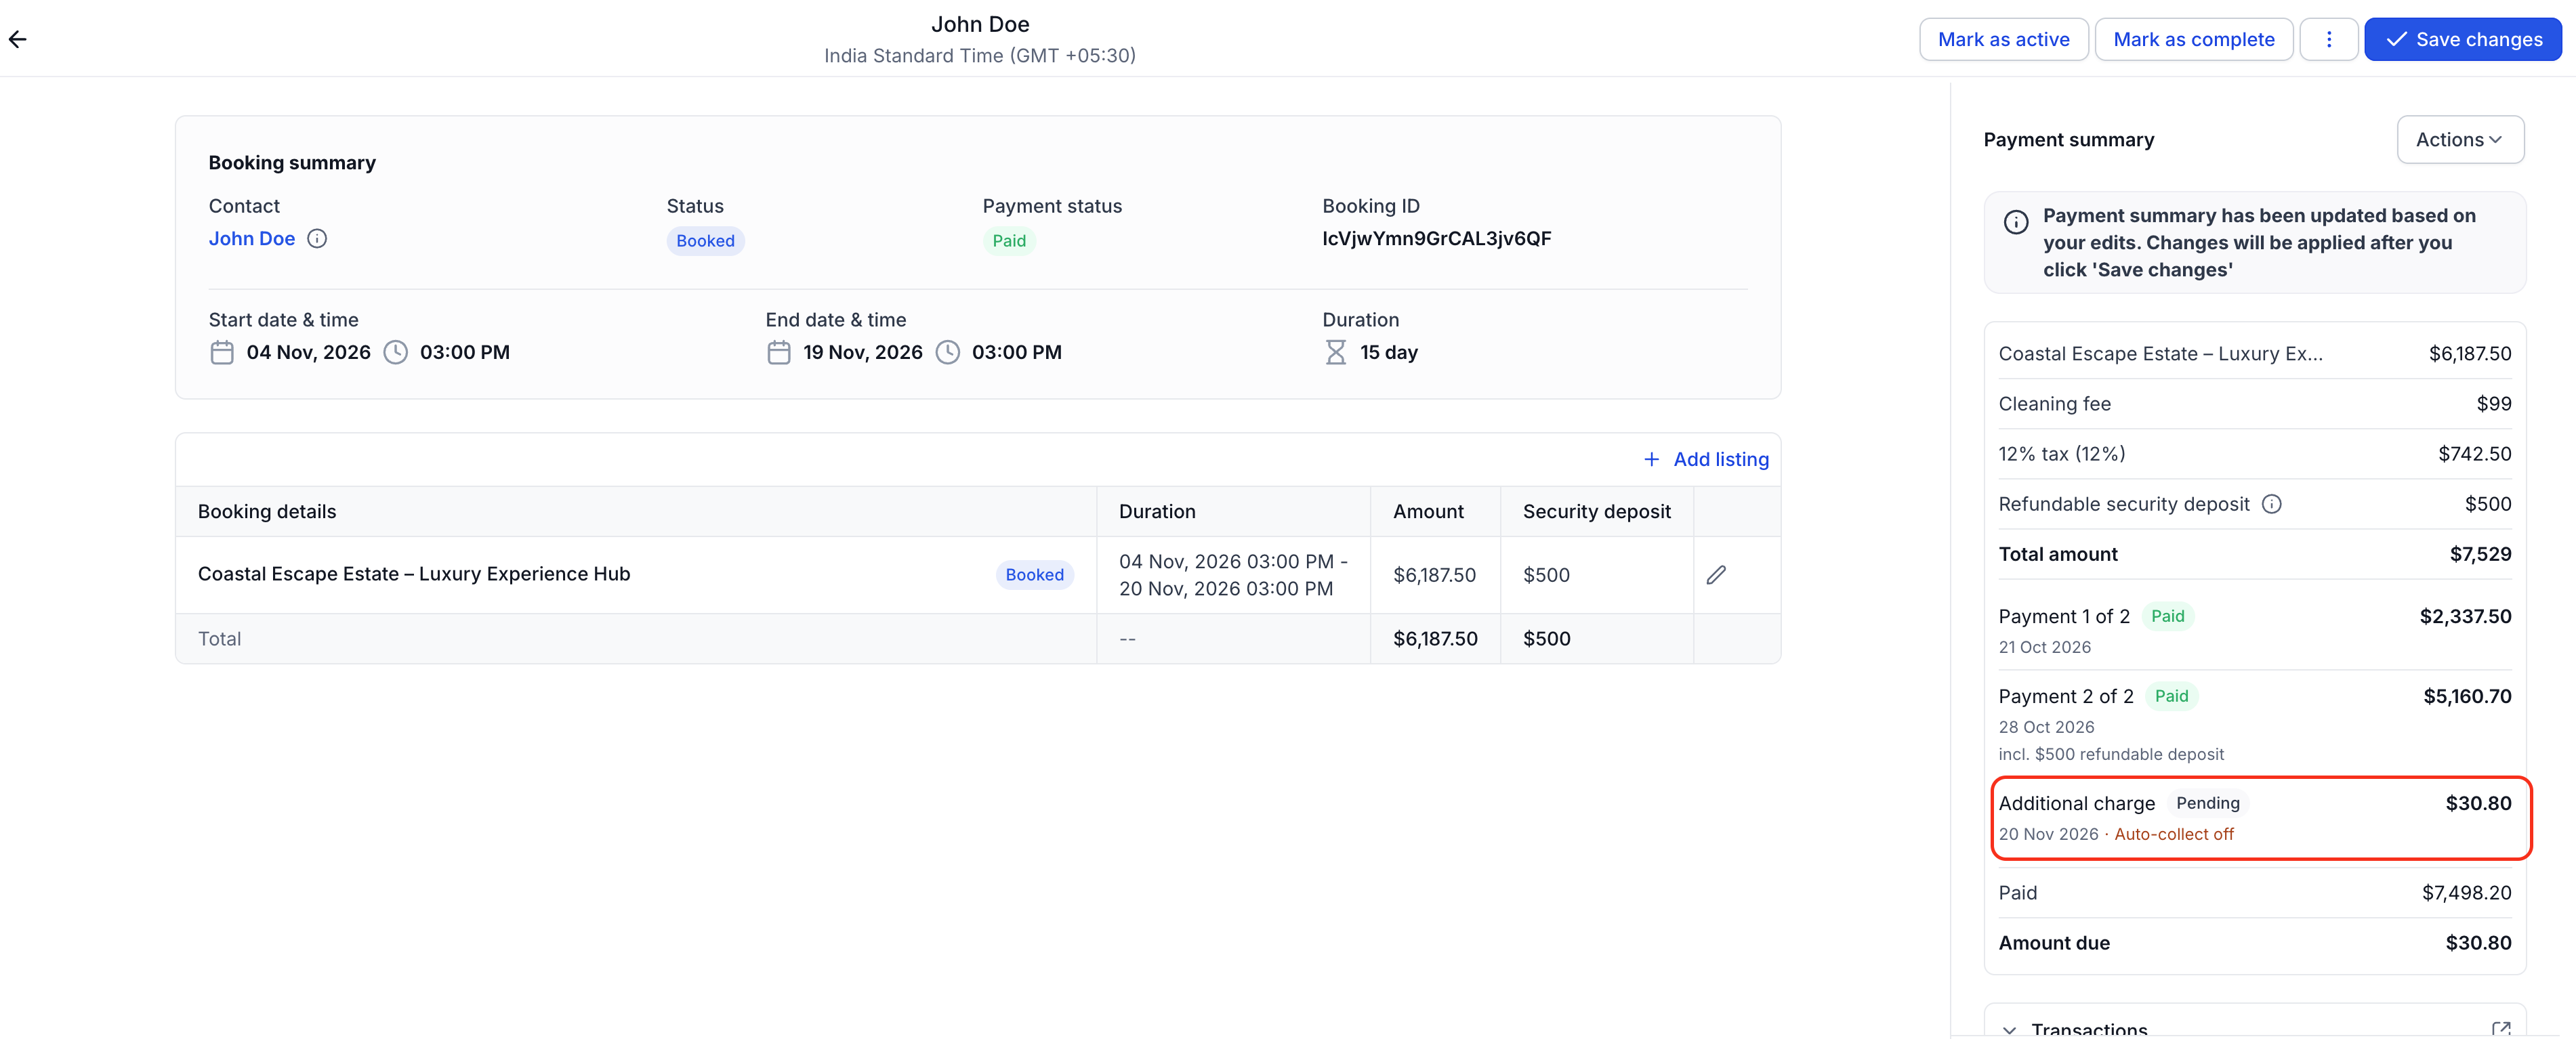2576x1039 pixels.
Task: Click the India Standard Time timezone text
Action: (x=980, y=56)
